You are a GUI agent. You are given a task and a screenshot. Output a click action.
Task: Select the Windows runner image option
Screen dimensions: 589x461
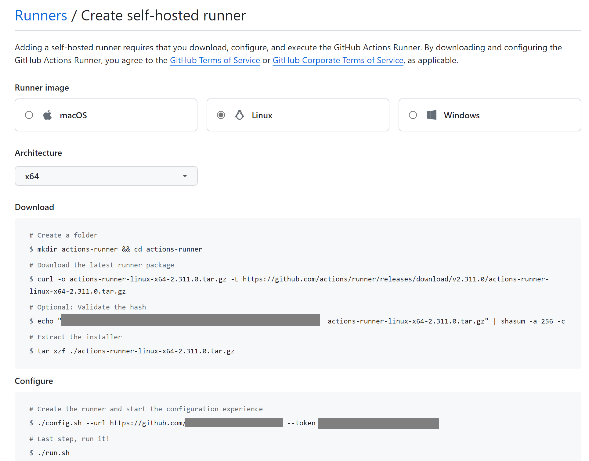[x=413, y=115]
